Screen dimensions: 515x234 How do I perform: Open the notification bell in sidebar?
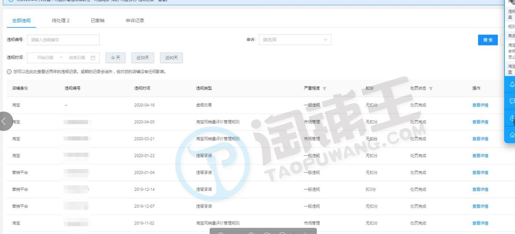point(512,84)
